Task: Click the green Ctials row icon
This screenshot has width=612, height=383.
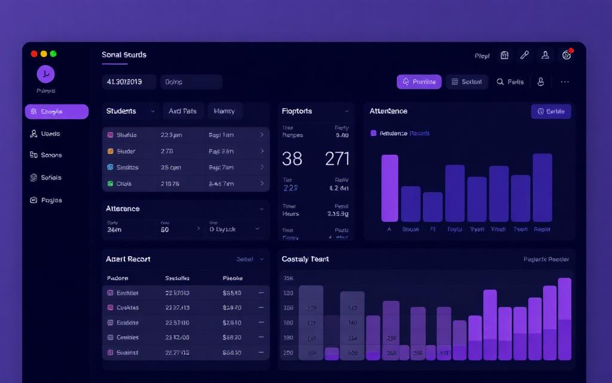Action: [x=111, y=183]
